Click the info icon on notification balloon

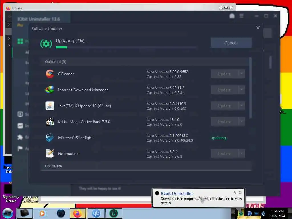click(157, 193)
